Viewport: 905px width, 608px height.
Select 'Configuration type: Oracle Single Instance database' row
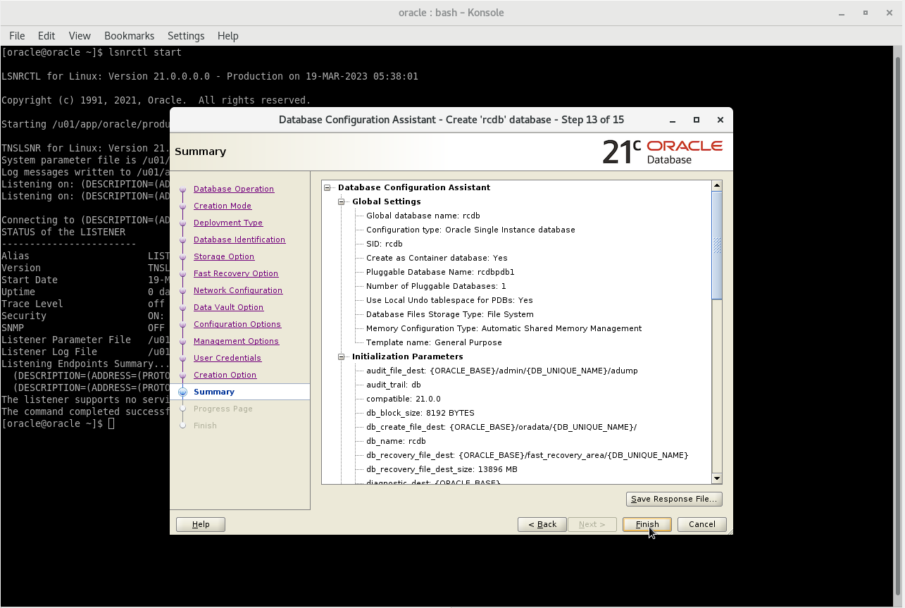pyautogui.click(x=470, y=230)
